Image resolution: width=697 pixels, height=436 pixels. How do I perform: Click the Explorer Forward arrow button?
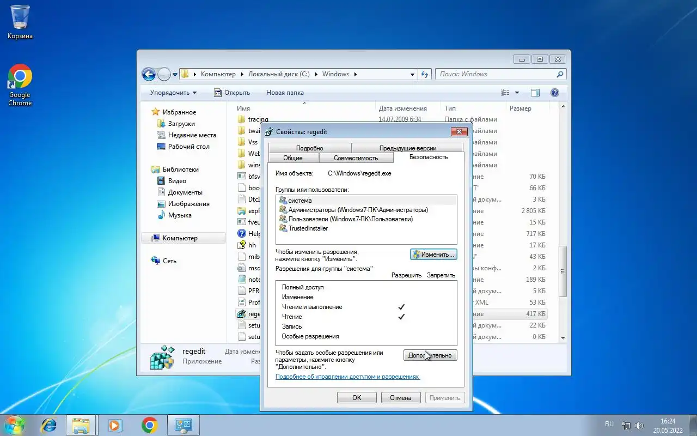[164, 74]
